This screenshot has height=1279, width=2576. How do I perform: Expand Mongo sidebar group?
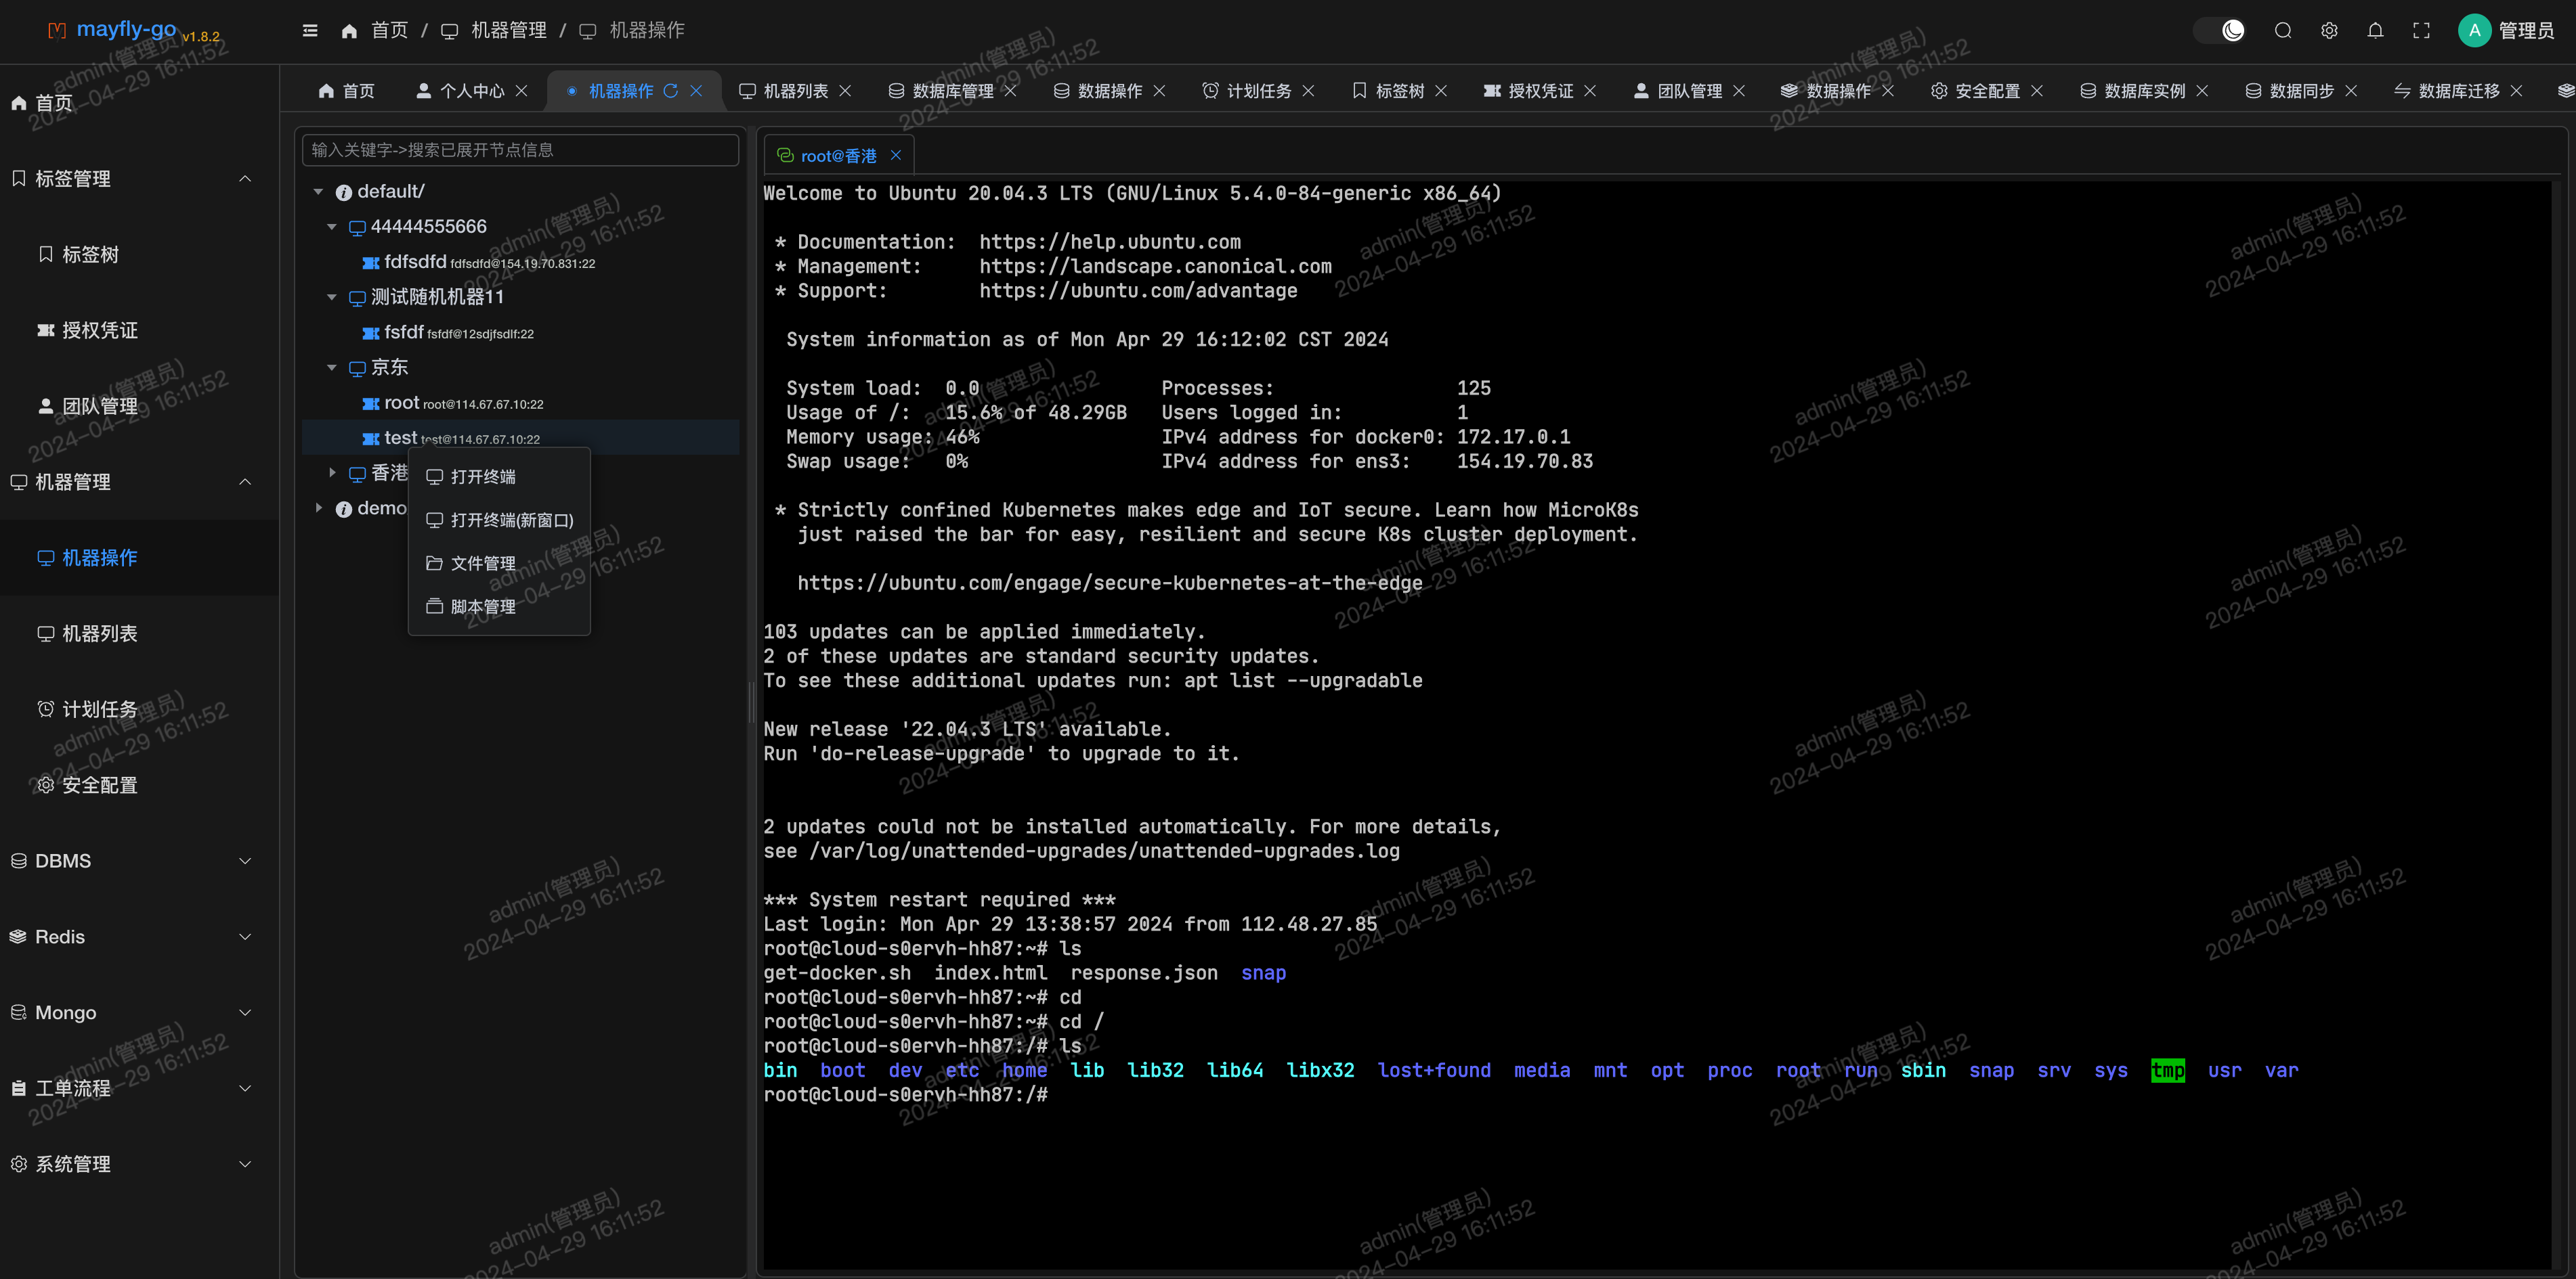(139, 1012)
